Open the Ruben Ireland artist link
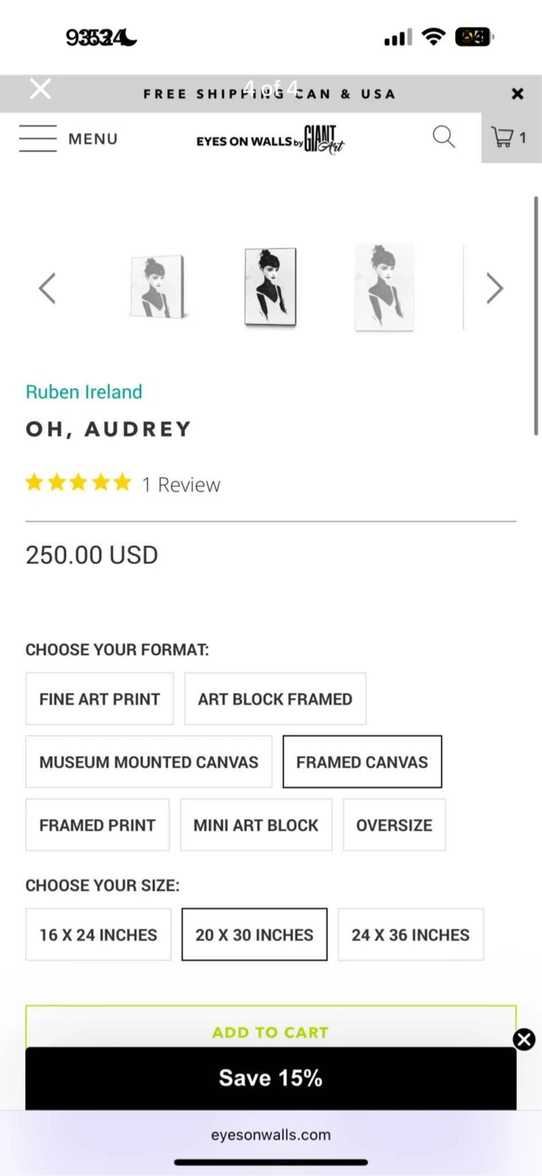The image size is (542, 1176). (84, 392)
